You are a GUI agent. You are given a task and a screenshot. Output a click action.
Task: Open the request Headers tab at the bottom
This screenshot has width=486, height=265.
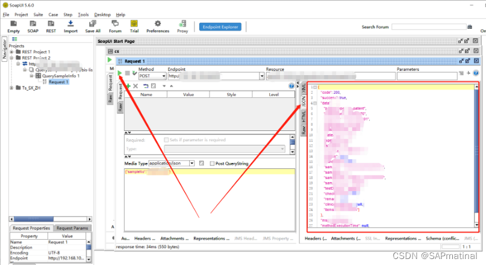pyautogui.click(x=144, y=239)
